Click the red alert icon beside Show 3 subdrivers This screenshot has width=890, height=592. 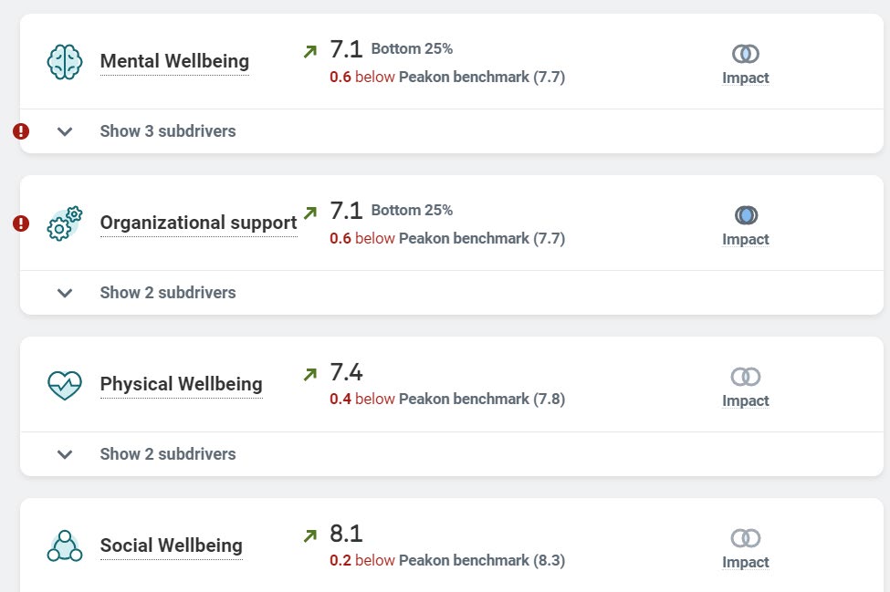click(x=21, y=131)
